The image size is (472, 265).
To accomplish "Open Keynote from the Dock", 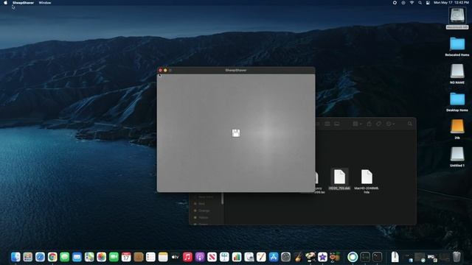I will [224, 257].
